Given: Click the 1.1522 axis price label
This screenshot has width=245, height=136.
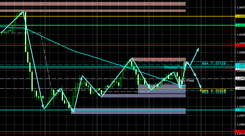Looking at the screenshot, I should click(x=241, y=98).
